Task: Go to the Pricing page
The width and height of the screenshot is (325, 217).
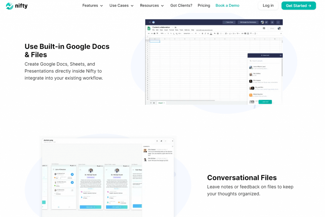Action: pos(204,6)
